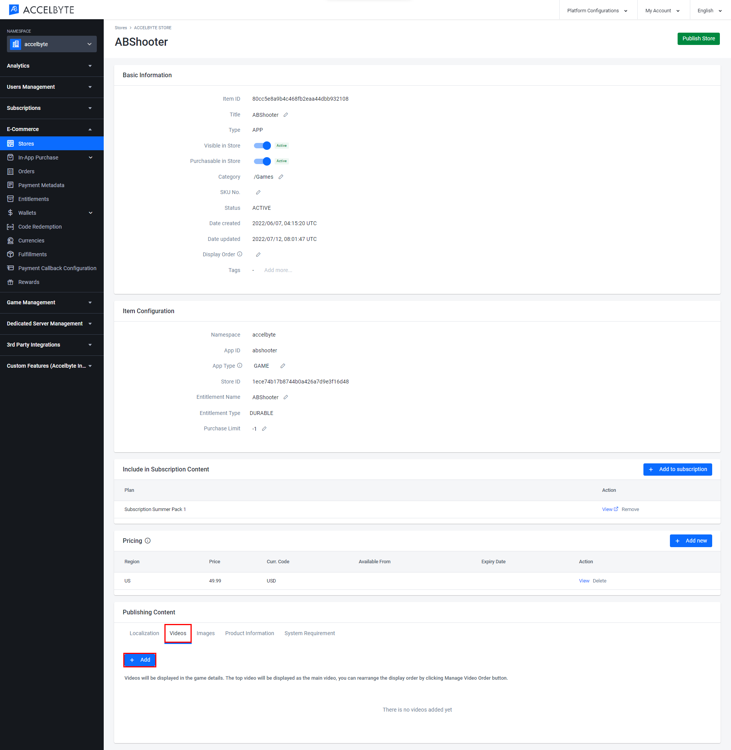Click Stores breadcrumb link
Viewport: 731px width, 750px height.
pos(121,28)
